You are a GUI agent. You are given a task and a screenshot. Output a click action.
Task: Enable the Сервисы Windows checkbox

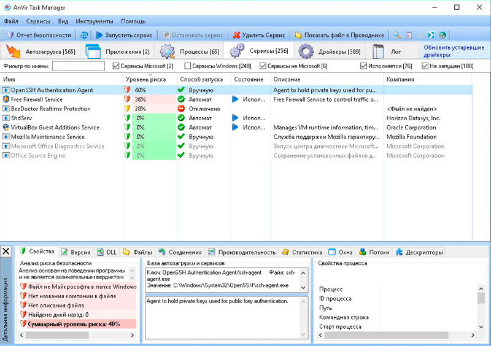click(188, 66)
